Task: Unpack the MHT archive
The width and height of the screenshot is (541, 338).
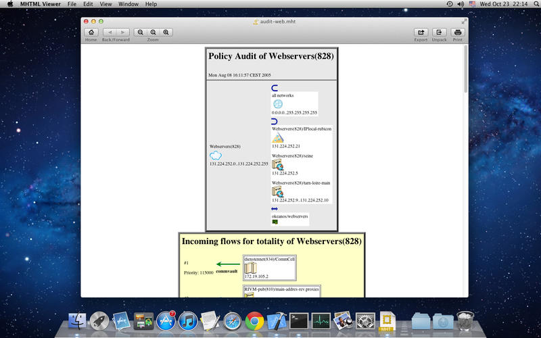Action: pos(439,32)
